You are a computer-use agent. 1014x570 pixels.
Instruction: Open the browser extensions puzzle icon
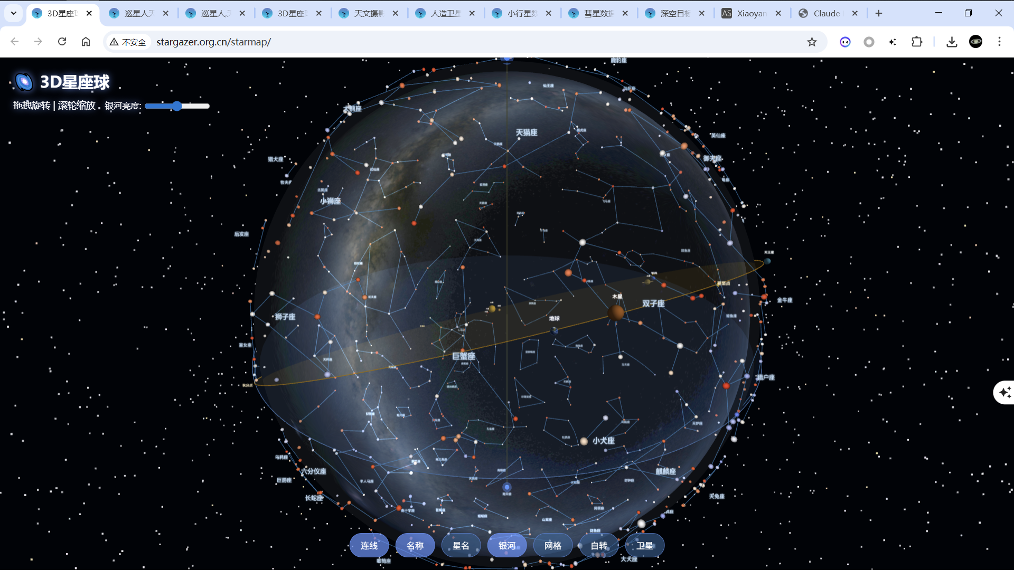[917, 42]
